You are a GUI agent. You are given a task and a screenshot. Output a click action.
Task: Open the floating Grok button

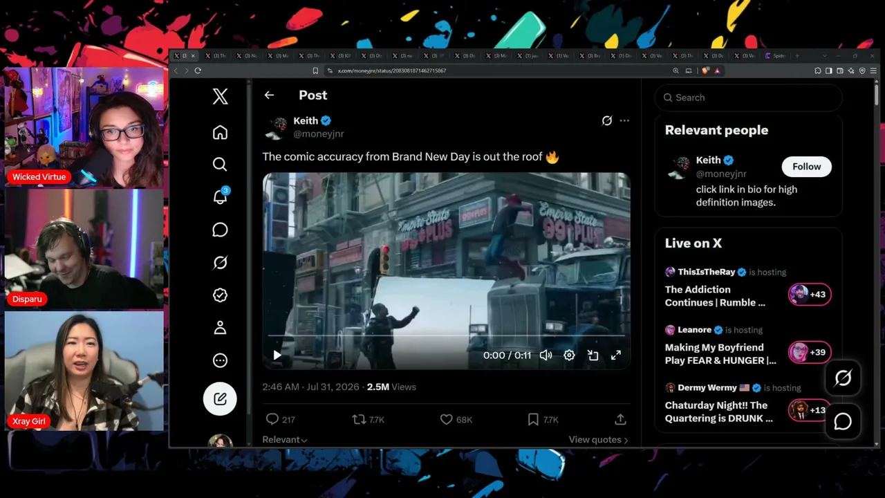[x=843, y=378]
